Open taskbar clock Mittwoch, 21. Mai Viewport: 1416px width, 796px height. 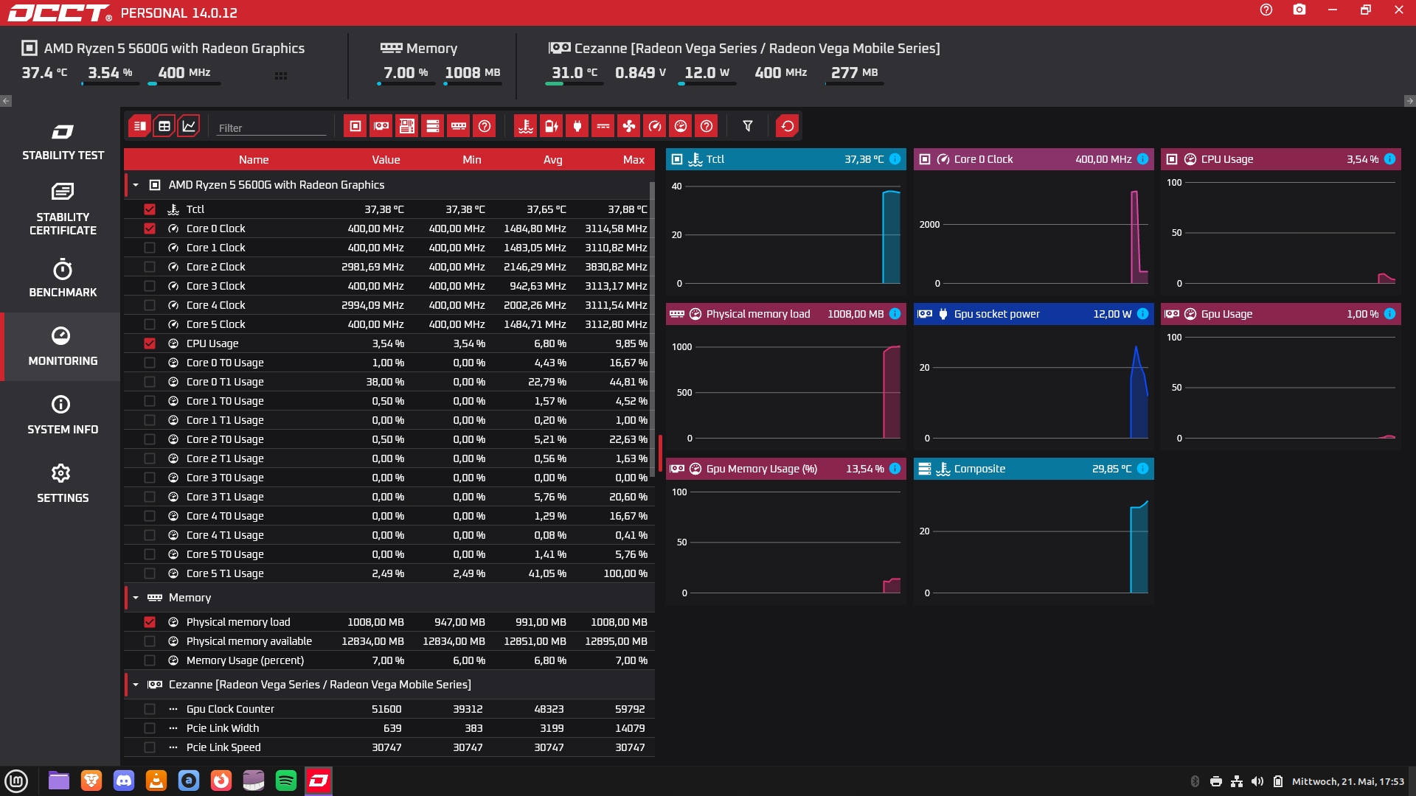click(1348, 781)
